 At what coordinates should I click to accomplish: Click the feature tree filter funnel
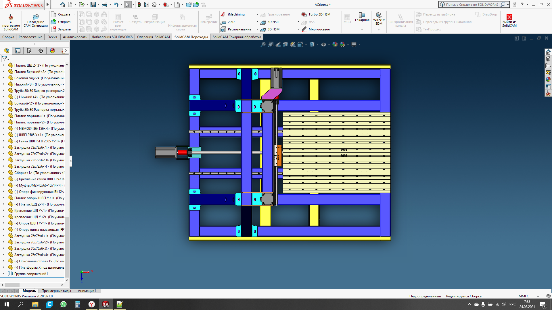coord(5,59)
